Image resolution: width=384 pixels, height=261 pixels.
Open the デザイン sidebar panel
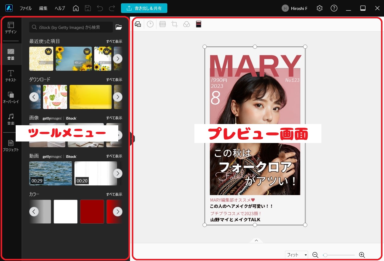pyautogui.click(x=11, y=28)
